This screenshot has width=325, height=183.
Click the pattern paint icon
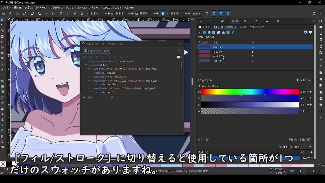tap(223, 32)
